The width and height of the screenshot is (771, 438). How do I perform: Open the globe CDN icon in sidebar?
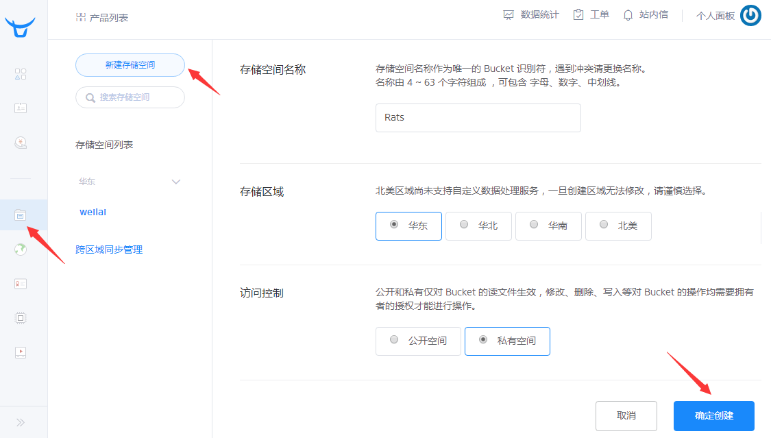(21, 250)
